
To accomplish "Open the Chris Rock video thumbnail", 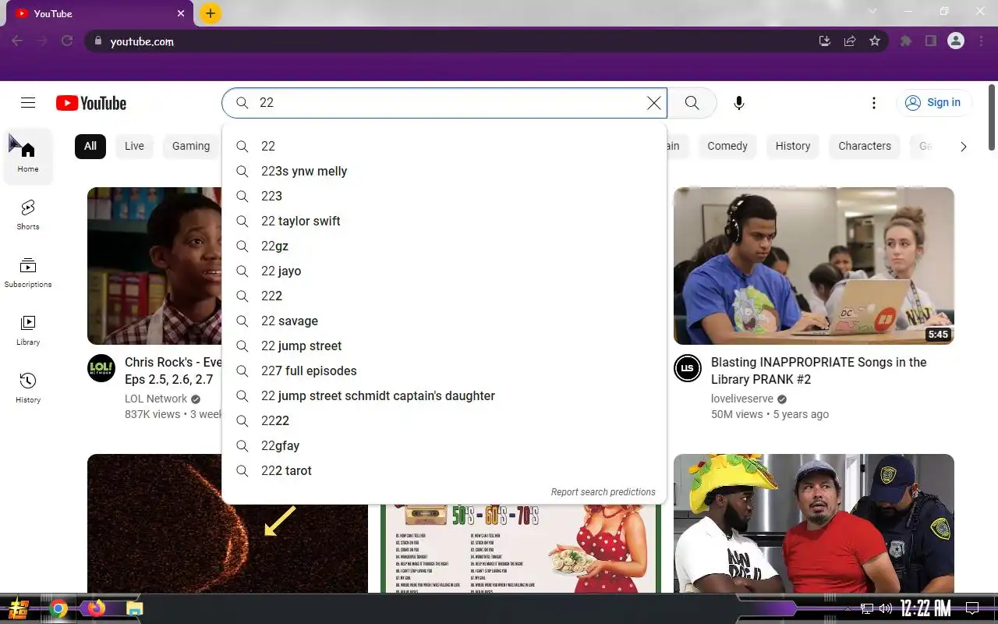I will click(x=154, y=266).
